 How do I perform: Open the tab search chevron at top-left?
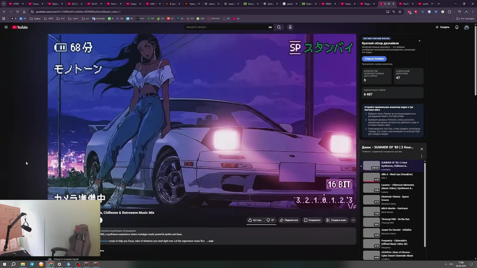pyautogui.click(x=4, y=4)
